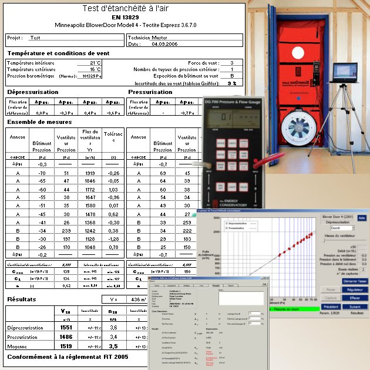Screen dimensions: 370x370
Task: Click the Moyenne result '1519'
Action: tap(66, 346)
